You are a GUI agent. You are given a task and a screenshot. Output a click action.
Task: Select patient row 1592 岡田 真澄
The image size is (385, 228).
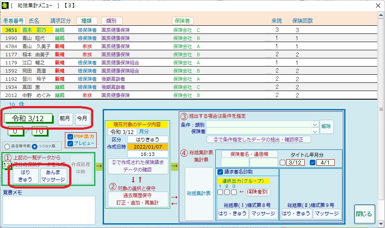(x=189, y=71)
